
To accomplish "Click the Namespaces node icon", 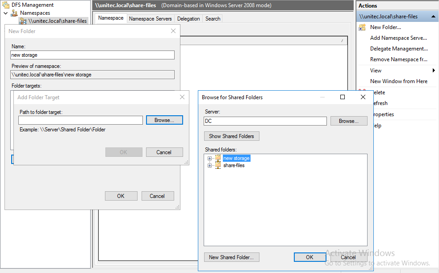I will click(x=14, y=13).
